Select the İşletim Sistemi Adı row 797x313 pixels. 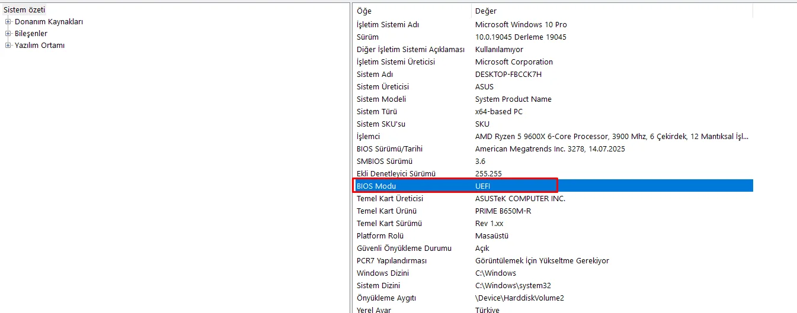click(x=396, y=25)
